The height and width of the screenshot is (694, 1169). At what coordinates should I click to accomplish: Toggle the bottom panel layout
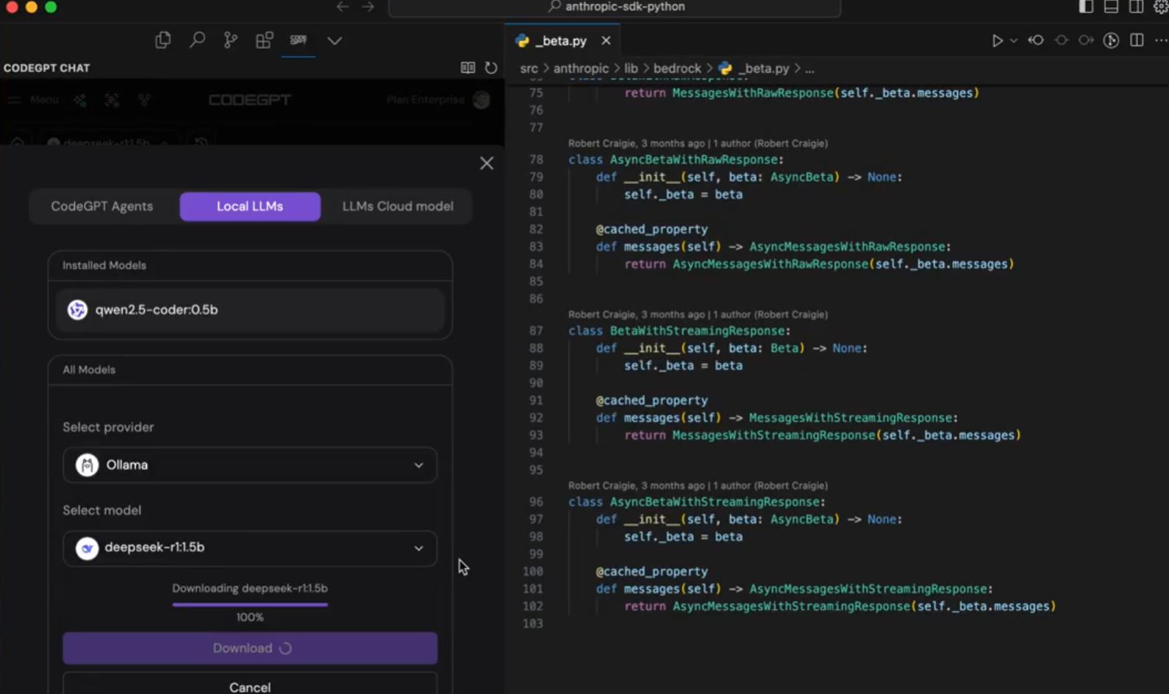pos(1111,7)
